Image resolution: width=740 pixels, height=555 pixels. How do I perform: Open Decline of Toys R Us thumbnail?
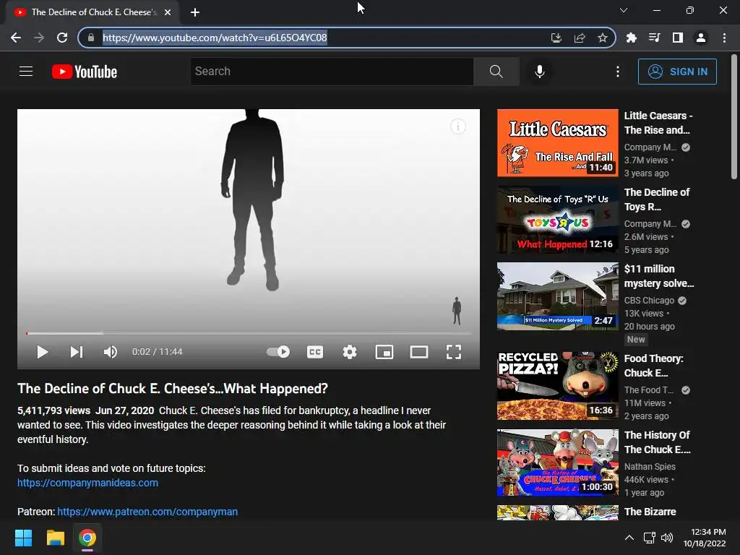tap(557, 220)
